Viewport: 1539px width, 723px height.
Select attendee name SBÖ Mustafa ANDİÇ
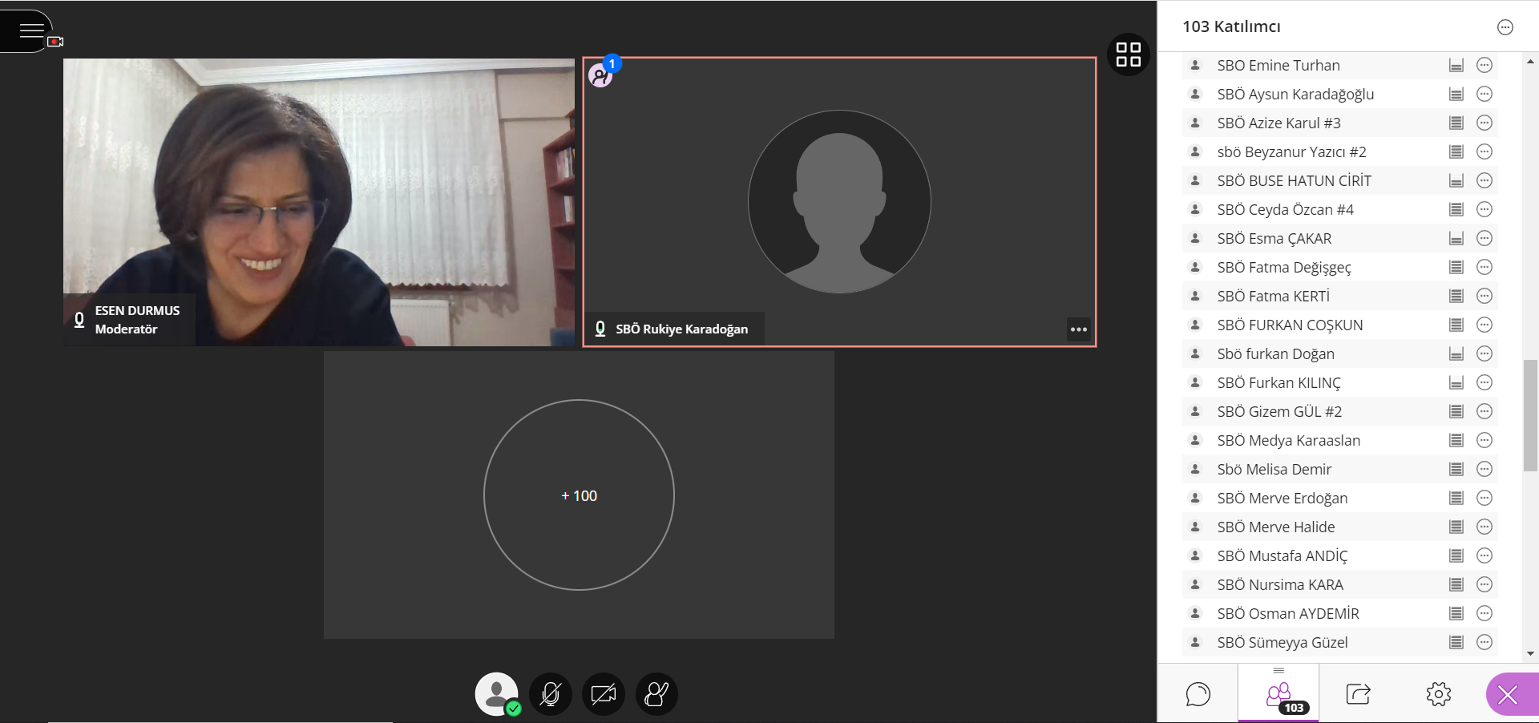coord(1282,555)
